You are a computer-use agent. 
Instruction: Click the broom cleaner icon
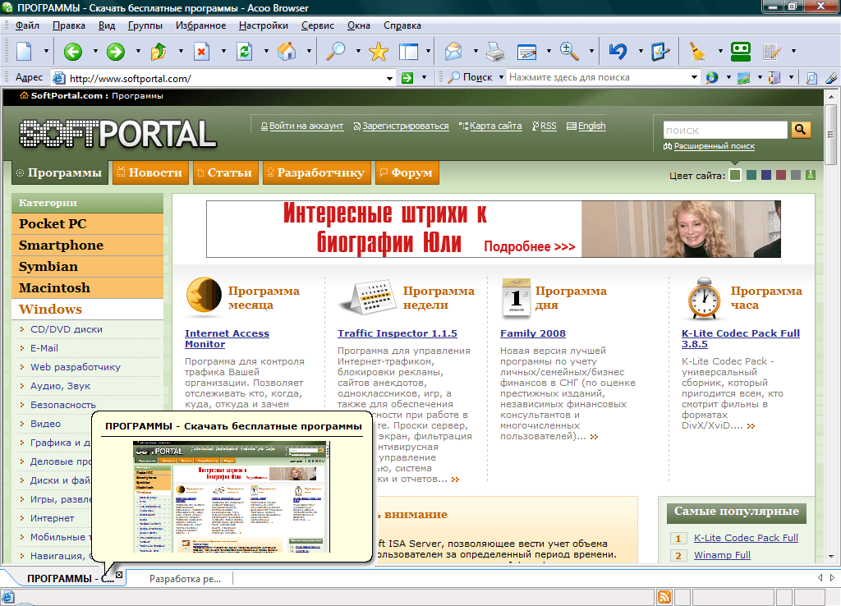point(698,52)
